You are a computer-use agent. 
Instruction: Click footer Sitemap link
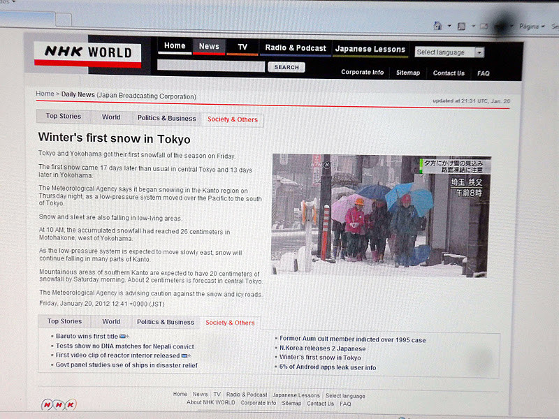point(291,404)
